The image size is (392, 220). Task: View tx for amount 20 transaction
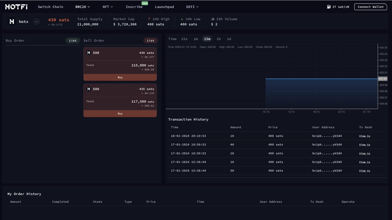[x=365, y=154]
